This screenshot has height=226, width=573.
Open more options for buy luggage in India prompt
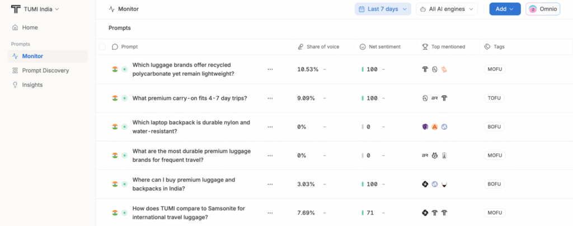coord(270,185)
